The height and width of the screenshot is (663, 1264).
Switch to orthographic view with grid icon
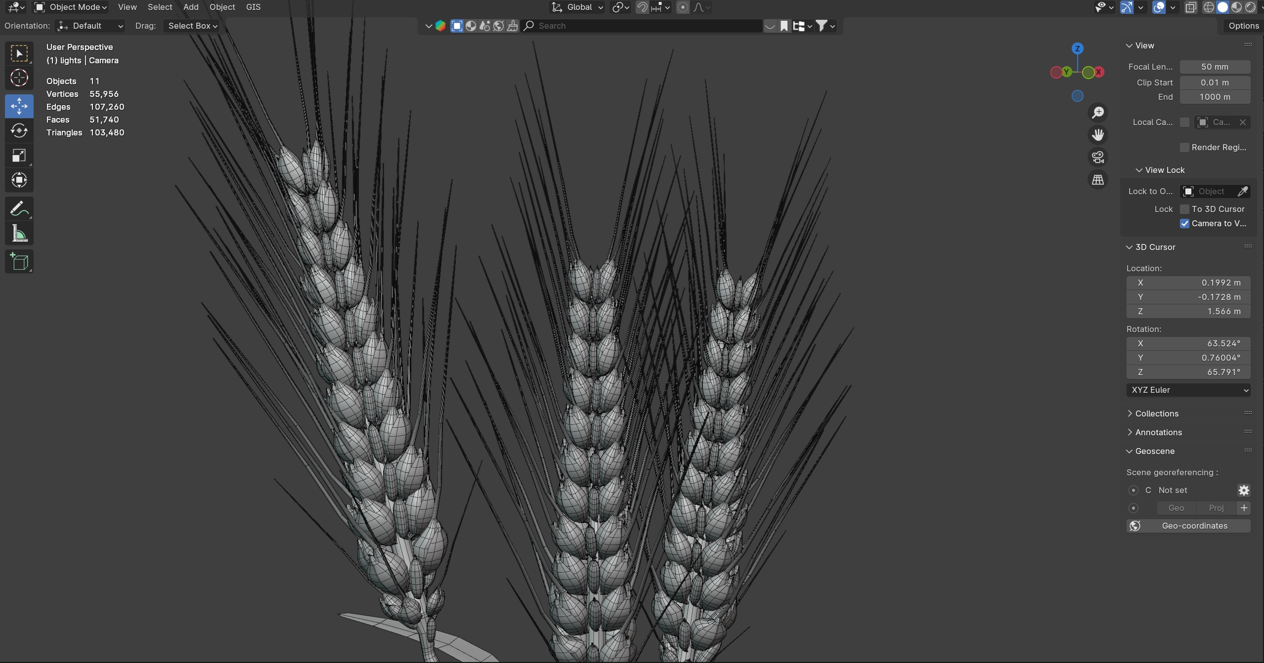[1097, 180]
